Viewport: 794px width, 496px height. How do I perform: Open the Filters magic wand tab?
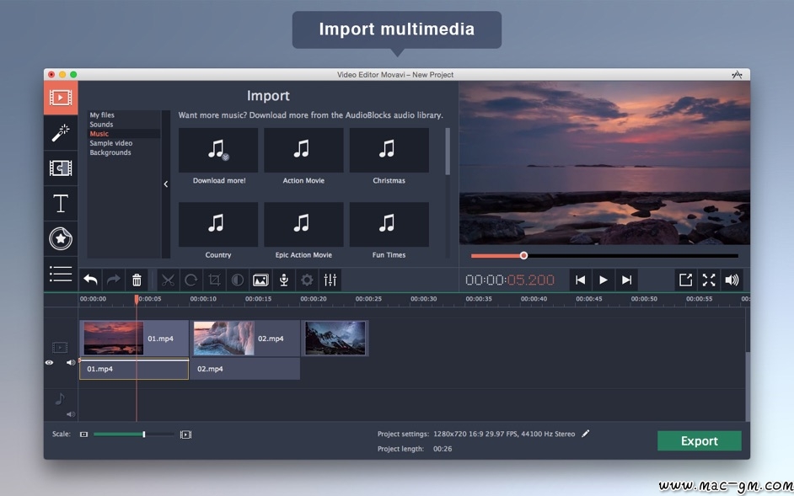pos(61,133)
